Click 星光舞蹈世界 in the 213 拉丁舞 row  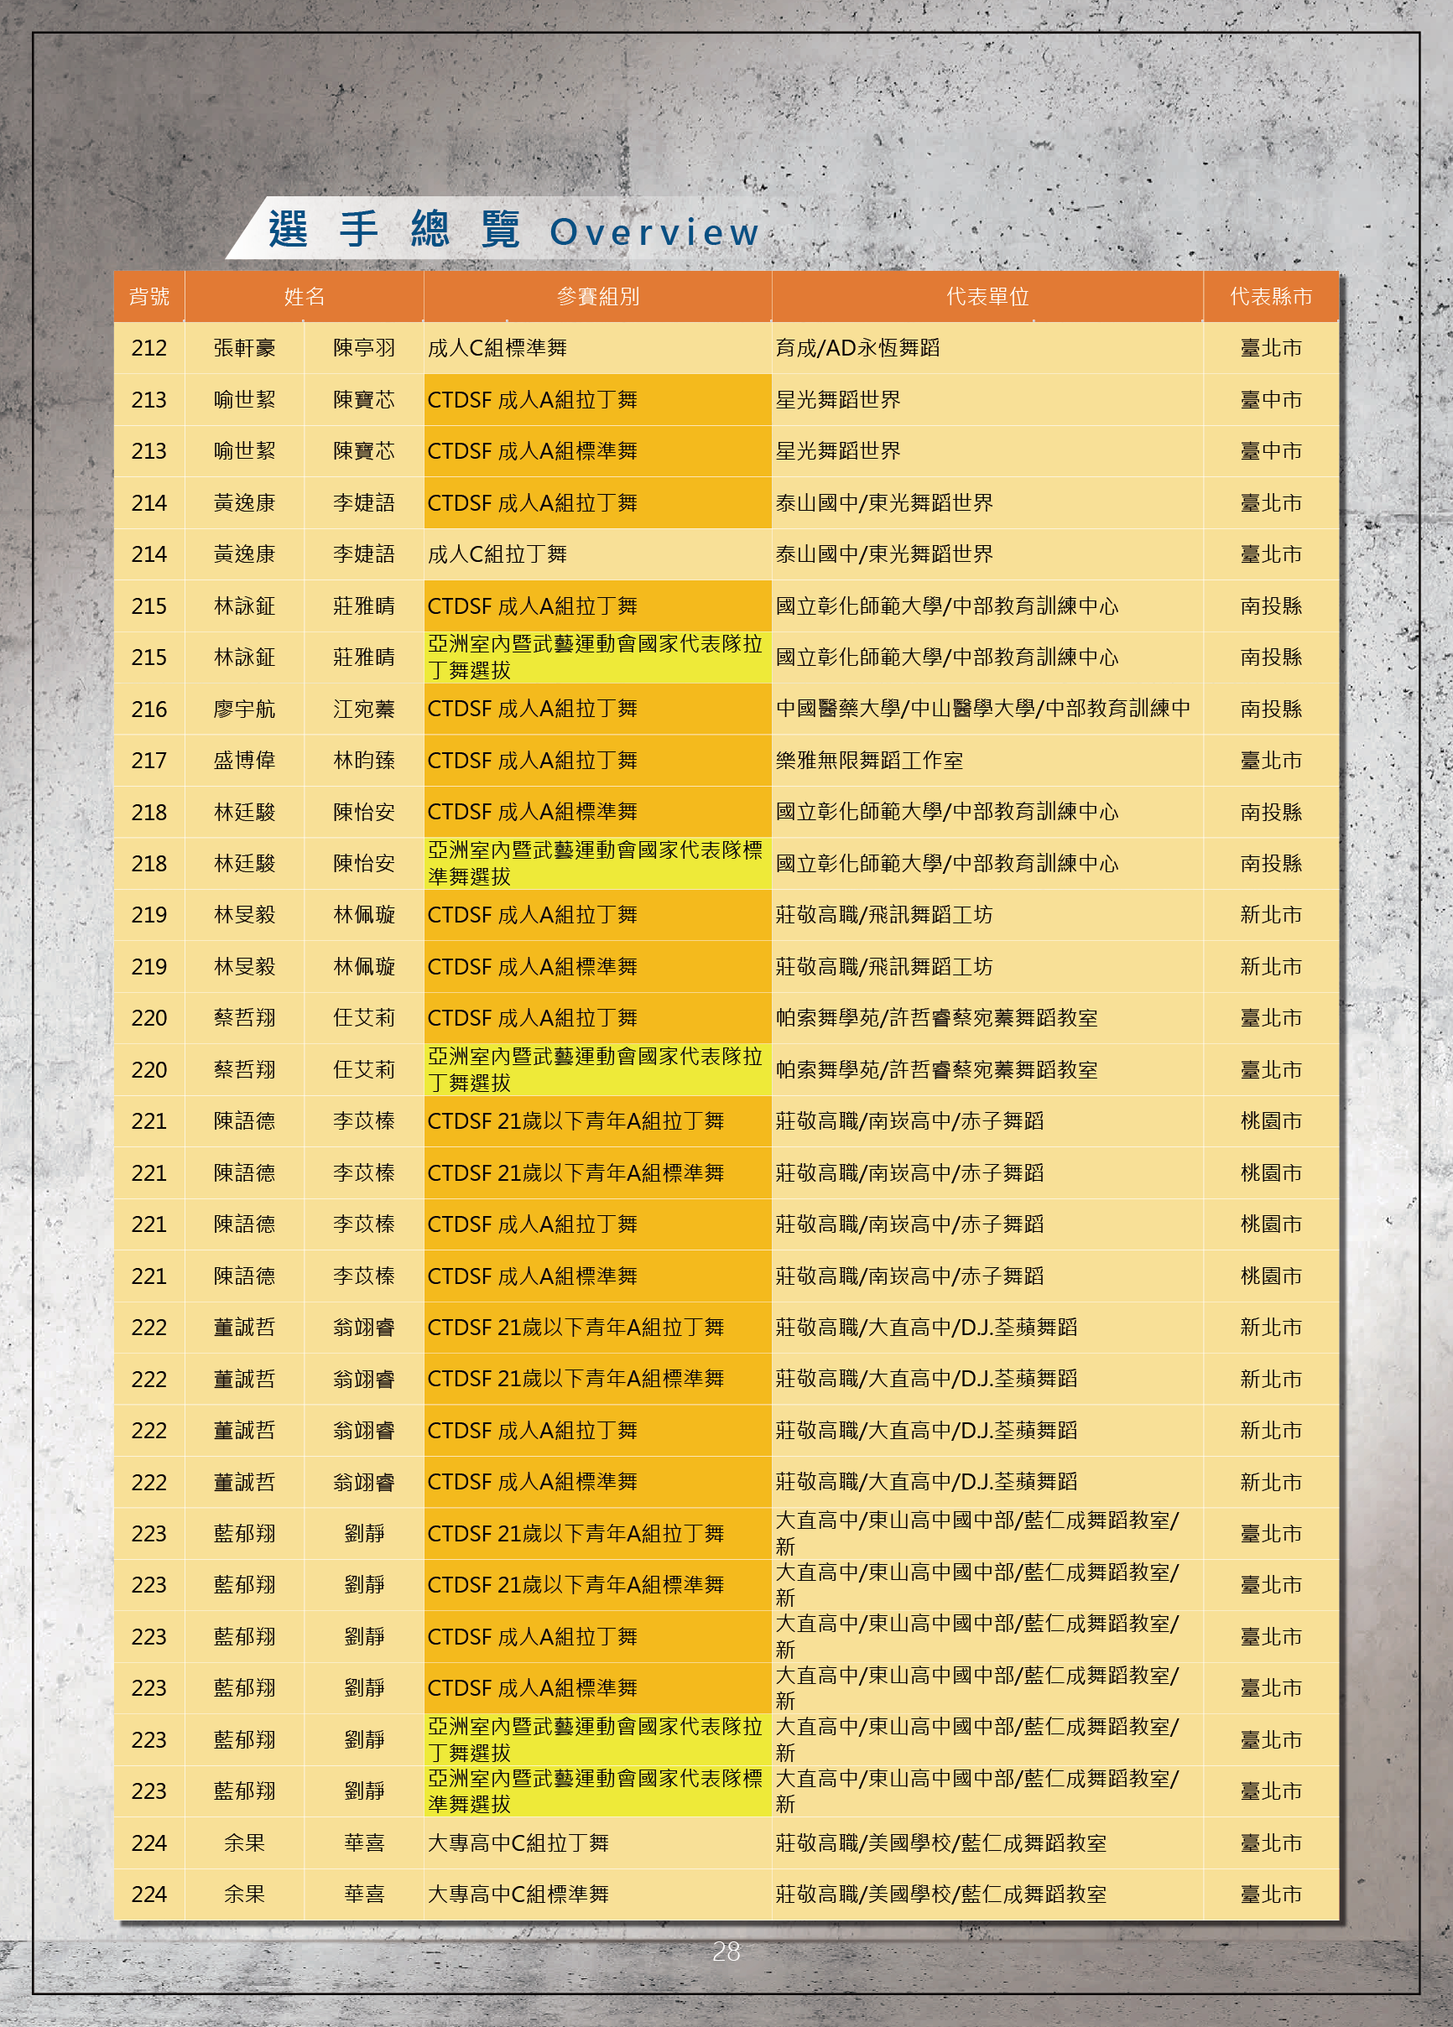point(838,399)
